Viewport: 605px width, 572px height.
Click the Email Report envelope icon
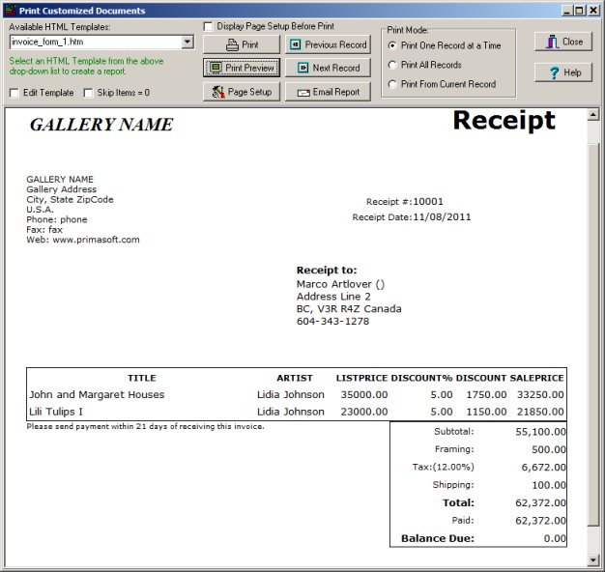[303, 93]
